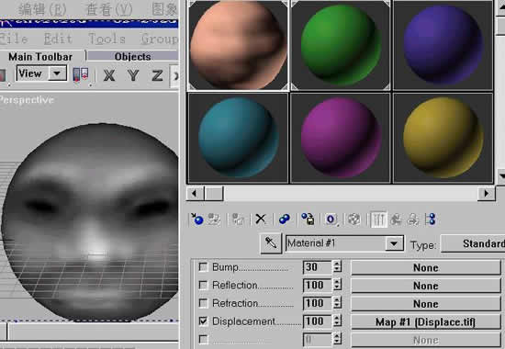Enable the Refraction map checkbox
The height and width of the screenshot is (349, 505).
[x=203, y=303]
